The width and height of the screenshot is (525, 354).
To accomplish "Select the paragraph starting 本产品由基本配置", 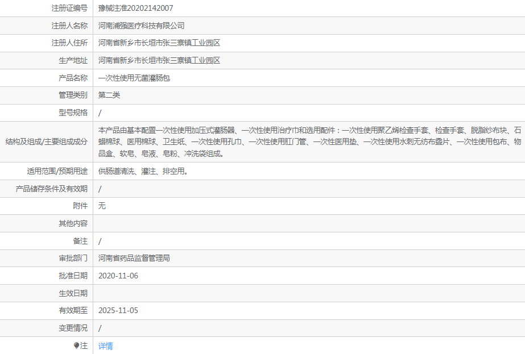I will pyautogui.click(x=309, y=142).
